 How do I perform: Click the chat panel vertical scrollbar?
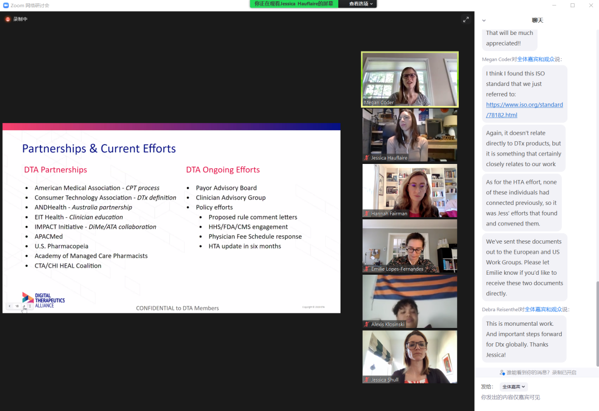pyautogui.click(x=597, y=321)
